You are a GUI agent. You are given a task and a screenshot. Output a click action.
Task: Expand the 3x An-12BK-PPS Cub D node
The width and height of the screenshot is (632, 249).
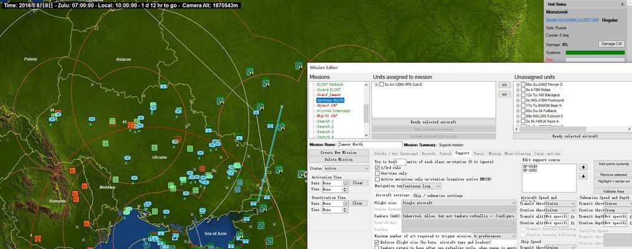coord(376,85)
